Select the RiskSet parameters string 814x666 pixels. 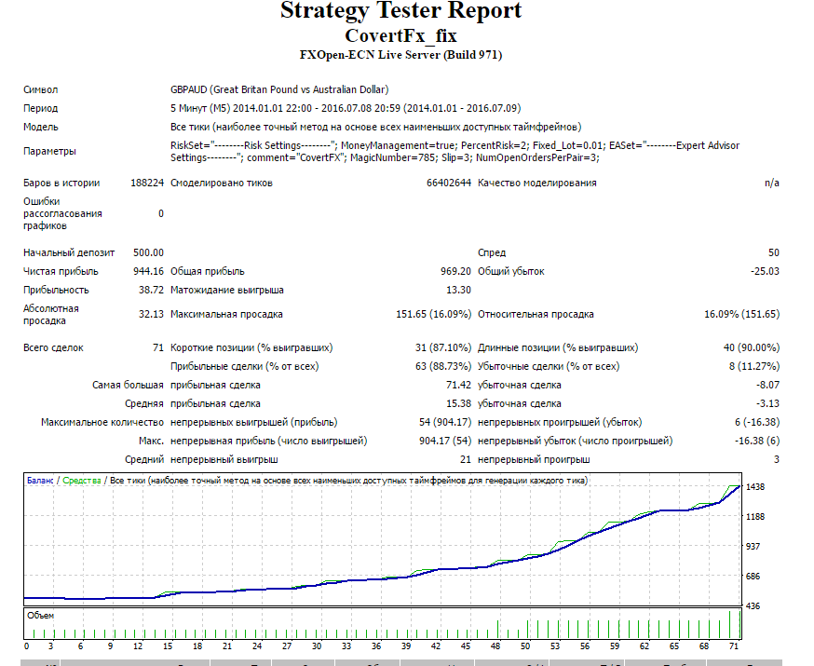click(x=454, y=152)
